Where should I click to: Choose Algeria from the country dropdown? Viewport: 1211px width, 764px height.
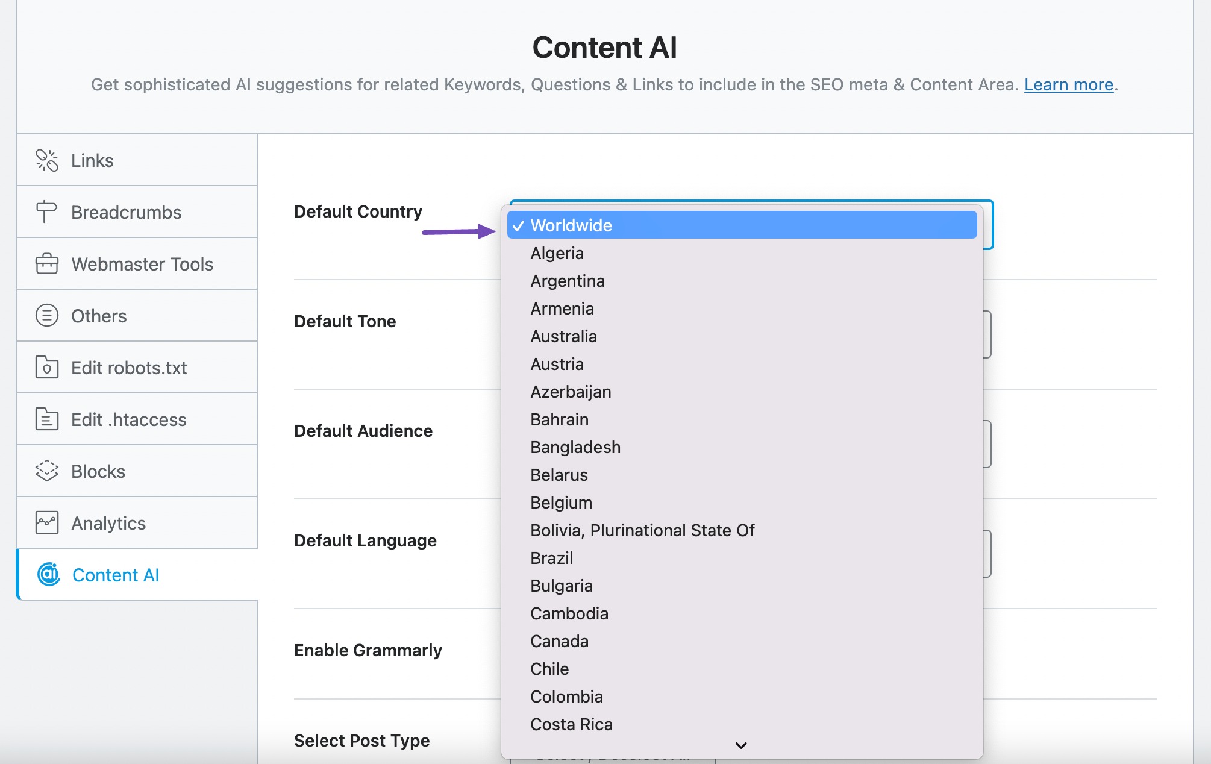point(742,253)
